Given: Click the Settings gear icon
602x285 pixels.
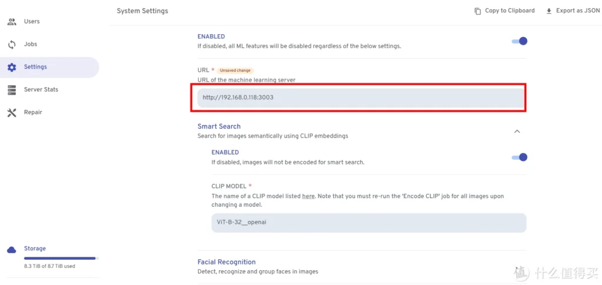Looking at the screenshot, I should pos(12,67).
